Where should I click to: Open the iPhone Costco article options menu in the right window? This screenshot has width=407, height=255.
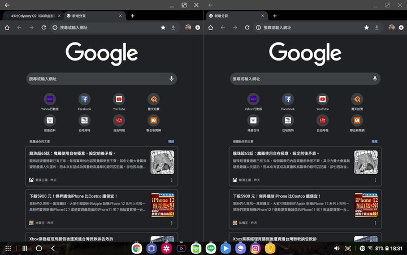click(375, 223)
